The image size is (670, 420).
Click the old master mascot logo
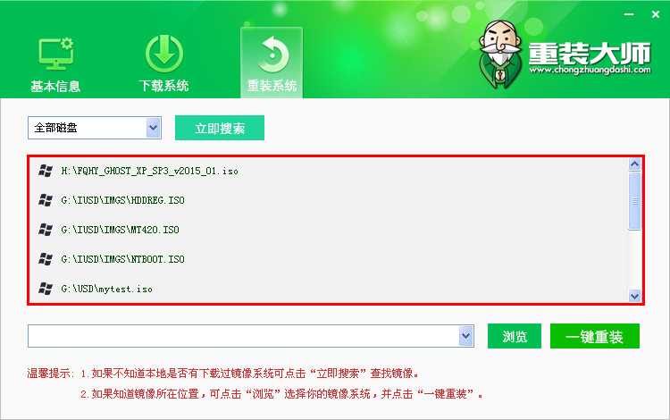(500, 54)
